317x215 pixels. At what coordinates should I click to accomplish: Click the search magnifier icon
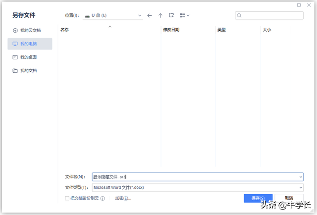coord(240,16)
